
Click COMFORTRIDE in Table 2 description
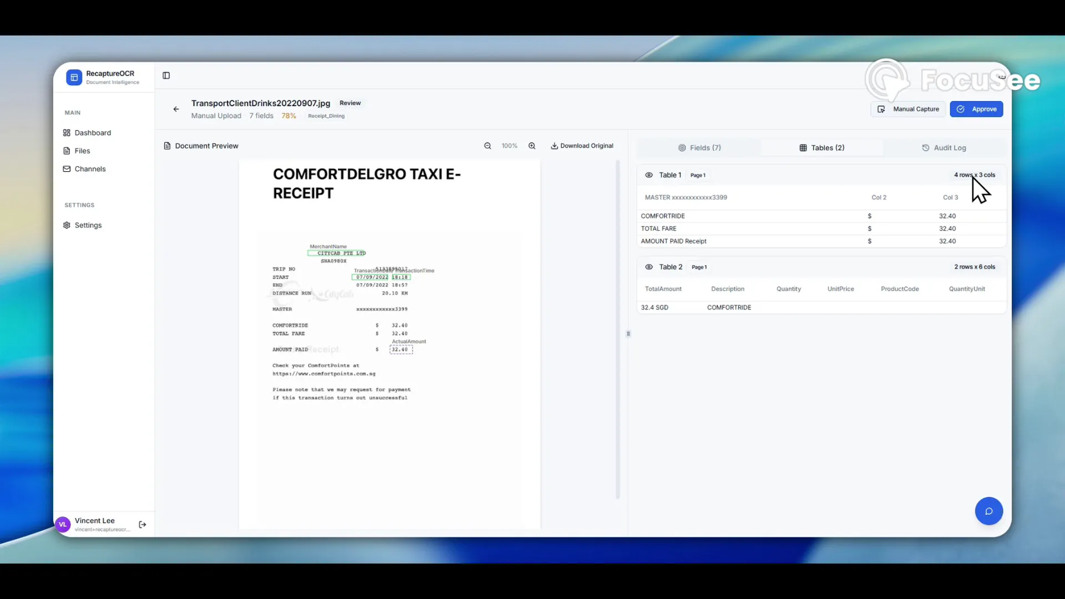click(x=729, y=307)
